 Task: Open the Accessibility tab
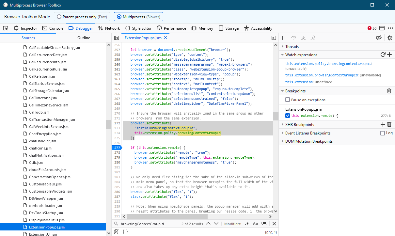click(x=258, y=28)
